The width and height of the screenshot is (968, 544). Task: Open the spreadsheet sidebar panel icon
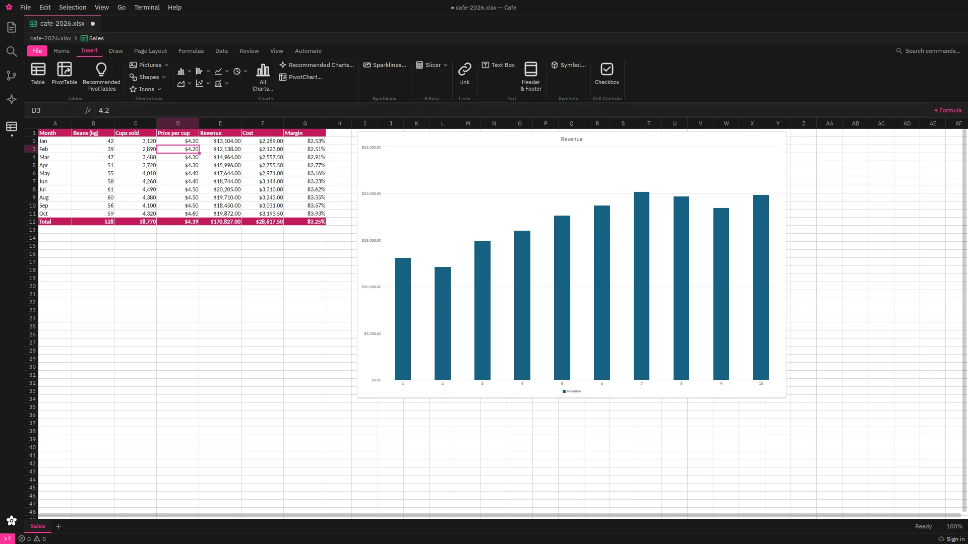12,126
